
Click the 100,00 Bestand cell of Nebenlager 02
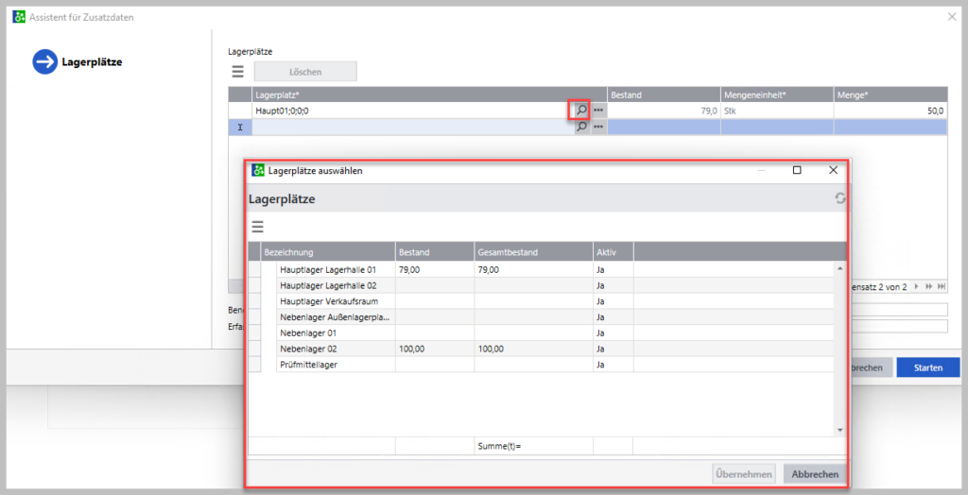click(435, 349)
